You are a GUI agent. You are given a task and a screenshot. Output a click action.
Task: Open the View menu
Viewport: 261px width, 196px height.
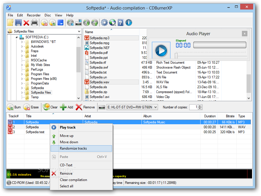[x=58, y=15]
